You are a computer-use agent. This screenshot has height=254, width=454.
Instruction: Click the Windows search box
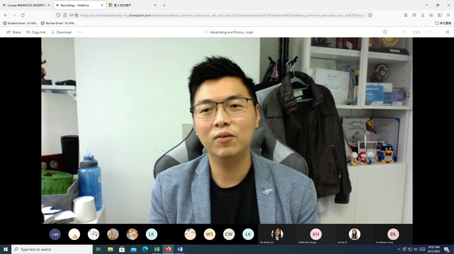51,249
